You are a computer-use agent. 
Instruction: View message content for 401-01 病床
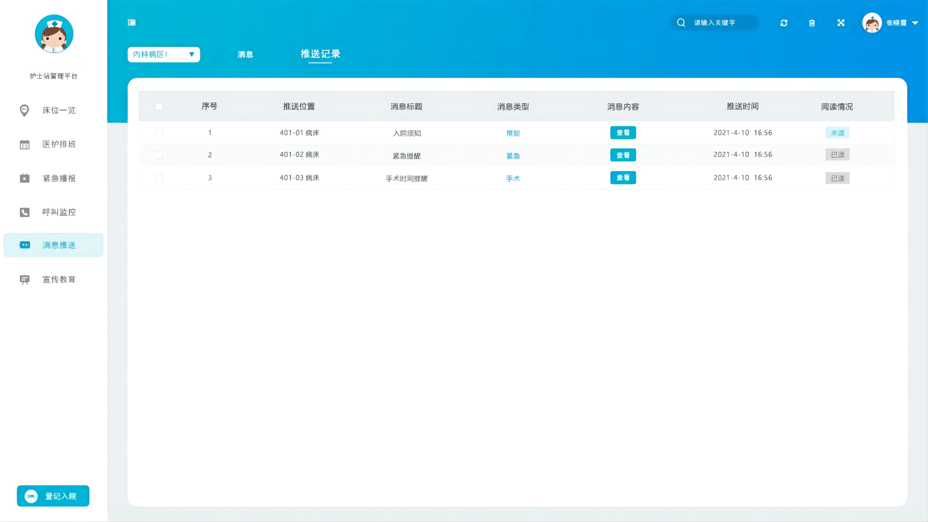pos(623,132)
